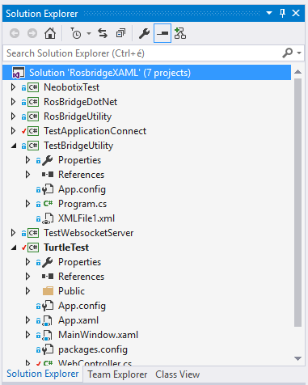Screen dimensions: 308x385
Task: Click the Collapse All toolbar icon
Action: 120,33
